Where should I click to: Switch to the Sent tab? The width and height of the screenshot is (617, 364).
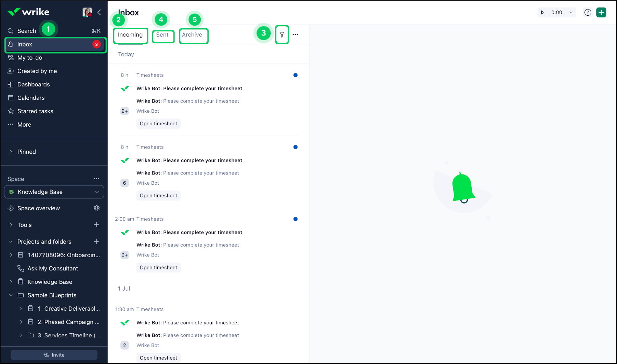pos(163,34)
